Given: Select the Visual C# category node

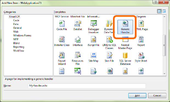Looking at the screenshot, I should tap(14, 17).
